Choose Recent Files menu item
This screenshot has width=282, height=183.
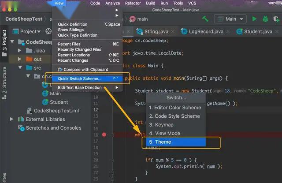(87, 44)
